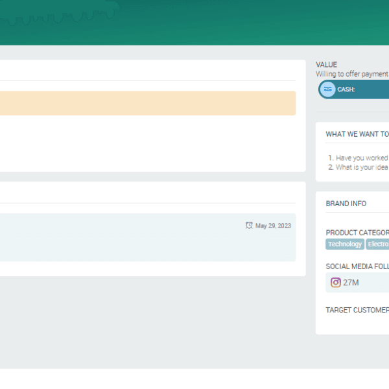The image size is (389, 389).
Task: Click the BRAND INFO heading
Action: click(346, 204)
